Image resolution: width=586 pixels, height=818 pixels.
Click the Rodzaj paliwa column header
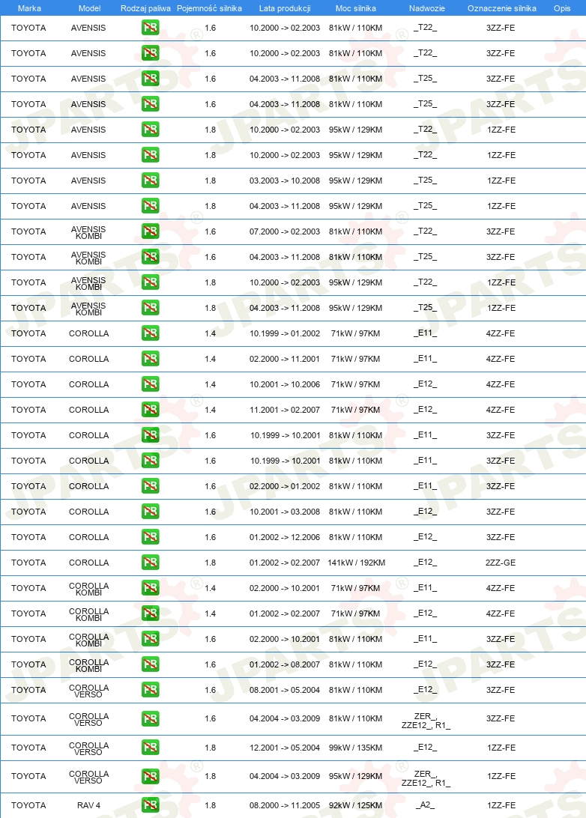coord(145,8)
